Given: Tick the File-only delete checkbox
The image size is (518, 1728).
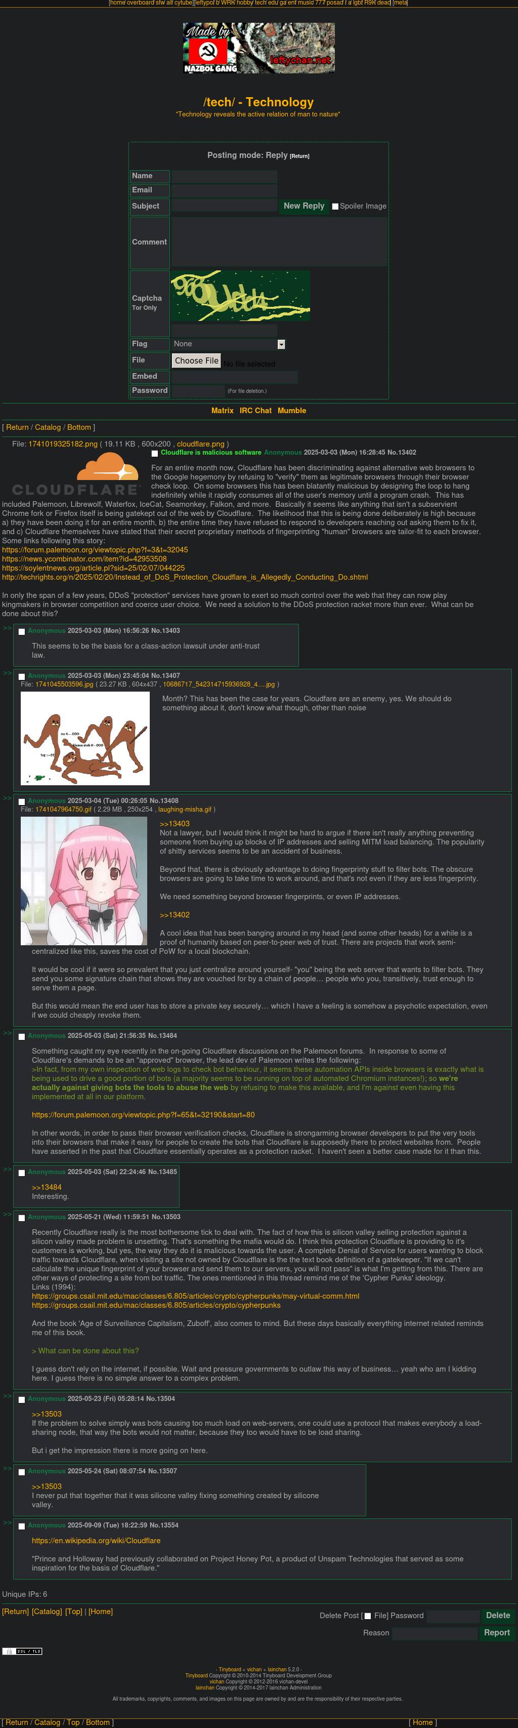Looking at the screenshot, I should [367, 1616].
